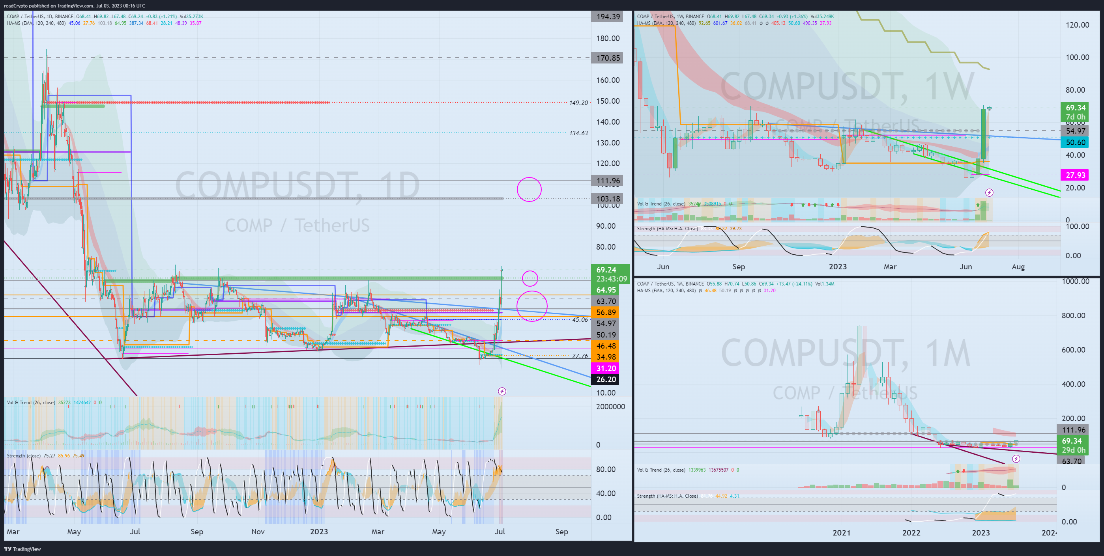Click the 170.85 price label on daily axis
Image resolution: width=1104 pixels, height=556 pixels.
[607, 58]
